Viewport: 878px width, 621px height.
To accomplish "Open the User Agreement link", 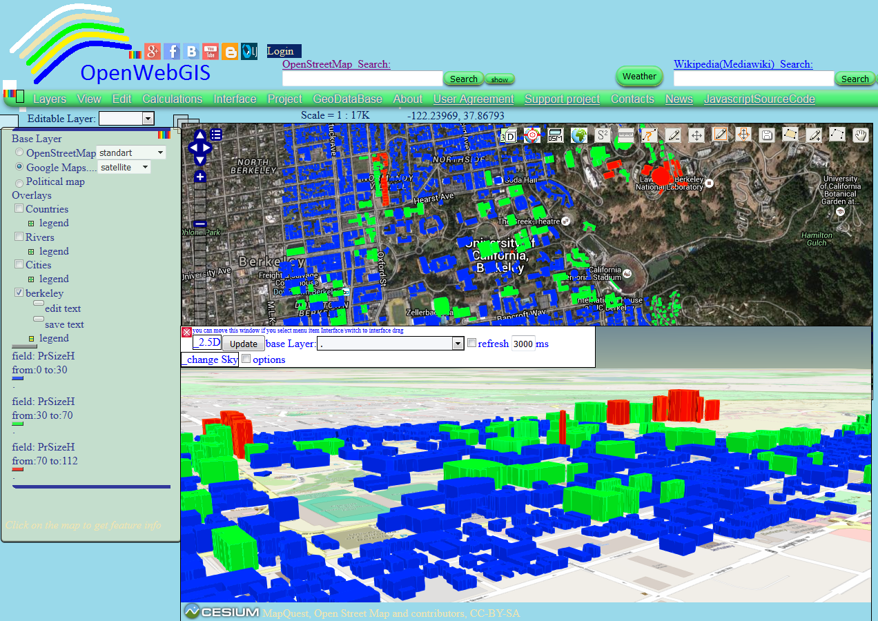I will 474,99.
